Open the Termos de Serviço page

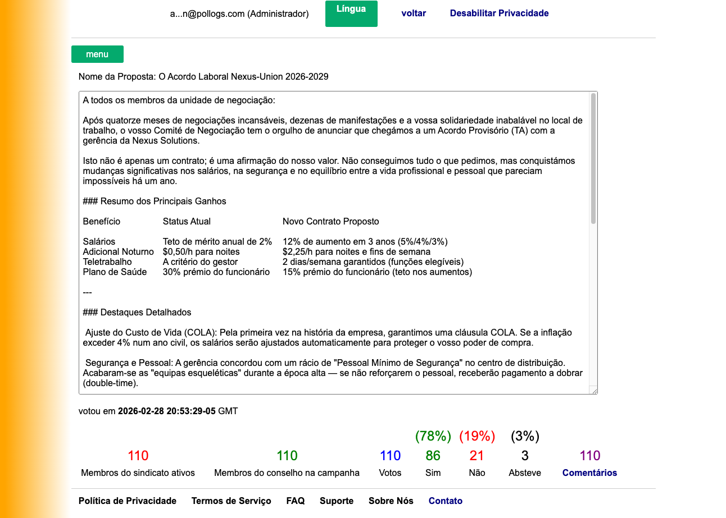[x=232, y=501]
